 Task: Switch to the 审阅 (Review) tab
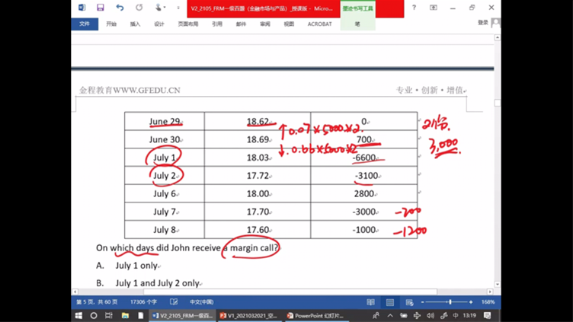click(x=265, y=24)
